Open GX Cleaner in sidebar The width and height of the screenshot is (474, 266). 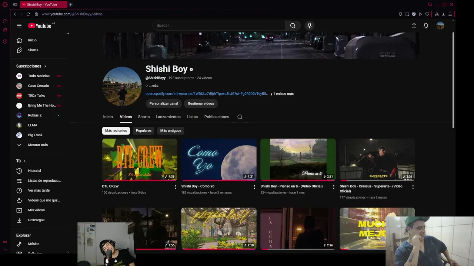click(5, 30)
